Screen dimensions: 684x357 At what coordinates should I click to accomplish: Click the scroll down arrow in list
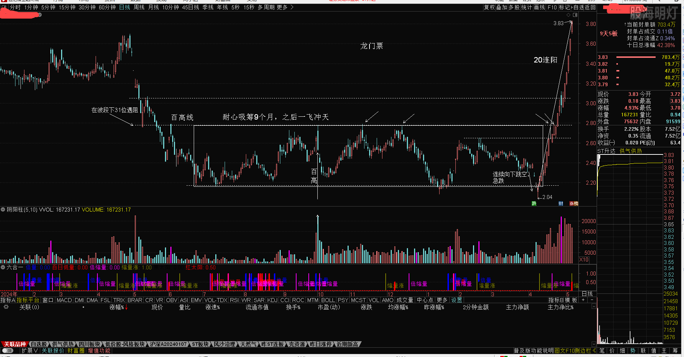click(x=594, y=344)
